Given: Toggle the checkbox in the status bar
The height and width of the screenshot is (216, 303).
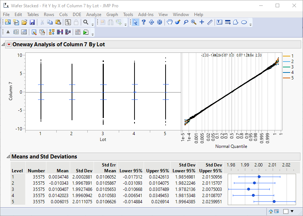Looking at the screenshot, I should [285, 211].
